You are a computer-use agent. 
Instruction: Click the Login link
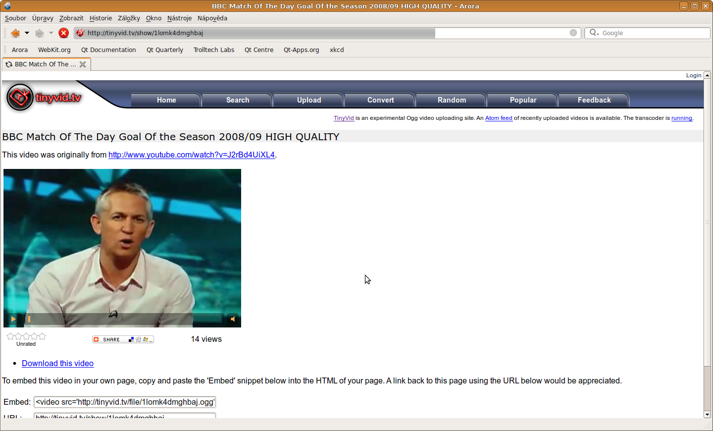(x=694, y=75)
